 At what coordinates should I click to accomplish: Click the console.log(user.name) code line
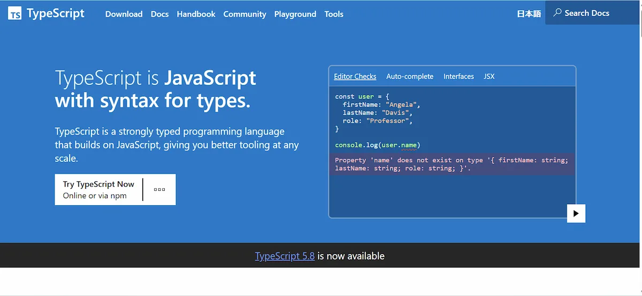click(x=378, y=145)
